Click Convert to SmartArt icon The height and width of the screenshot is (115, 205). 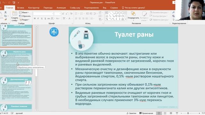[x=100, y=20]
